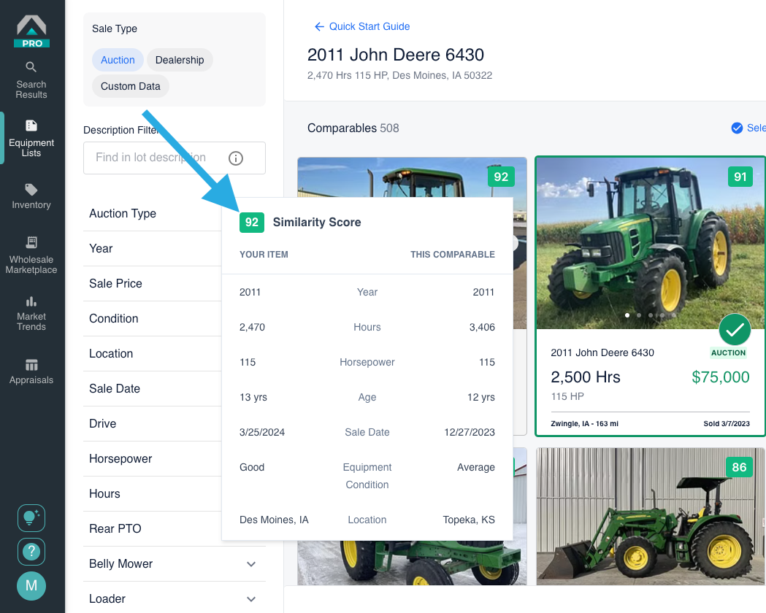Go to Inventory section

pos(31,197)
